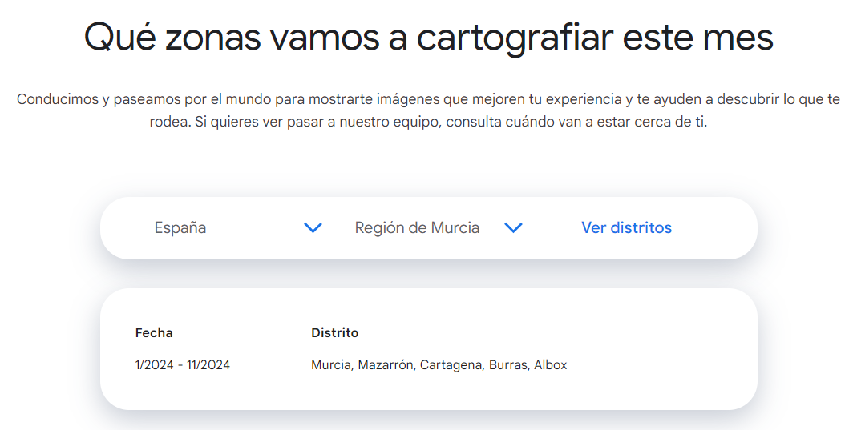The height and width of the screenshot is (430, 853).
Task: Choose Burras from the listed districts
Action: pos(508,365)
